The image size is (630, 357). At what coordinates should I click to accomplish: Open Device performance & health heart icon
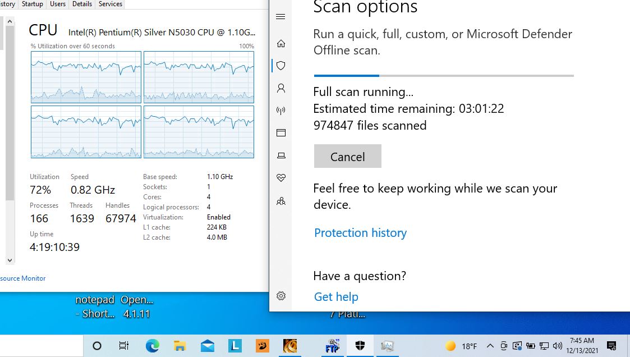coord(281,178)
